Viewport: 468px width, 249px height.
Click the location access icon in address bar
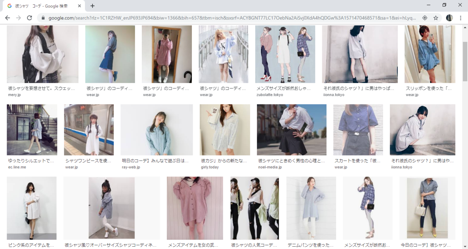click(x=425, y=18)
